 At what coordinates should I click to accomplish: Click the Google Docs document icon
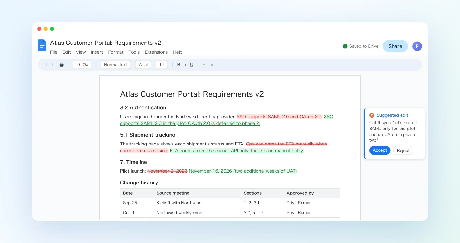pyautogui.click(x=42, y=45)
